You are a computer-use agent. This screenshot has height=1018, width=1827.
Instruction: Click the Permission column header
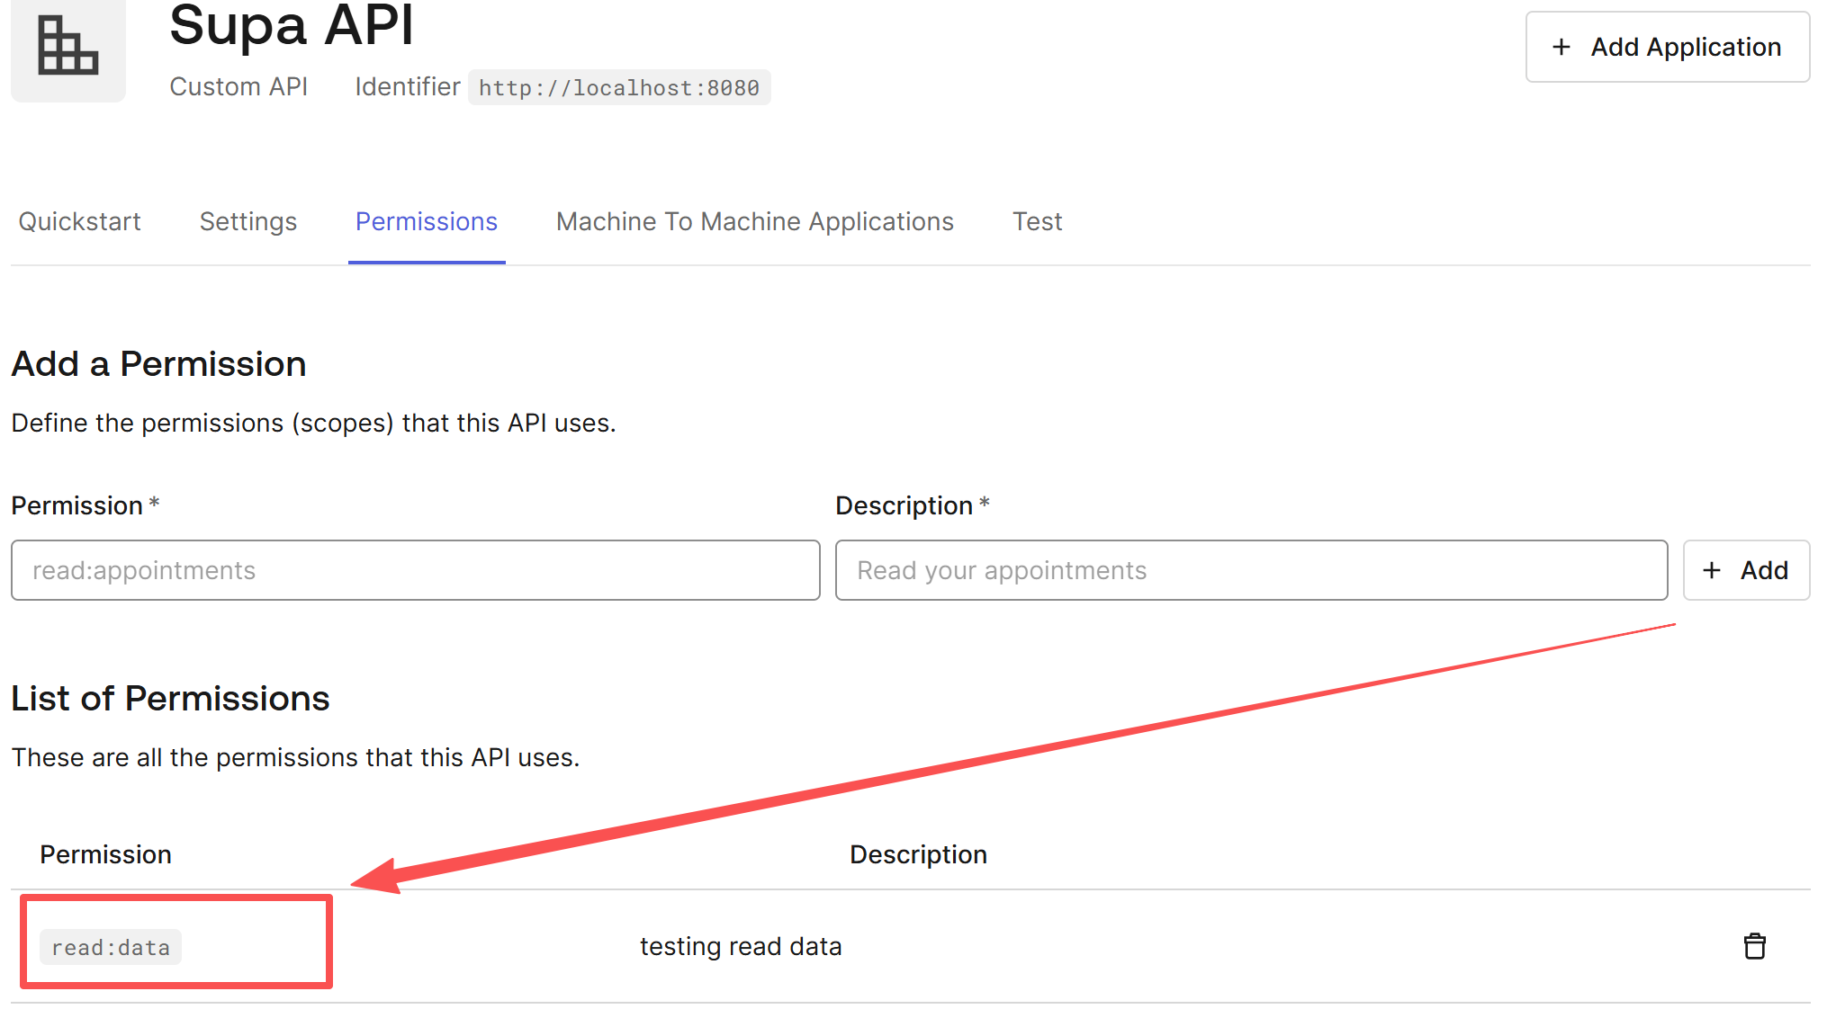(x=105, y=854)
